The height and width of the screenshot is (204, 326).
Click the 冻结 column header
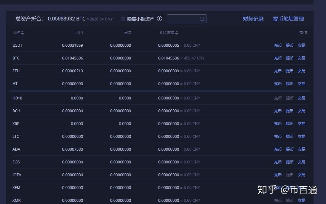(127, 33)
